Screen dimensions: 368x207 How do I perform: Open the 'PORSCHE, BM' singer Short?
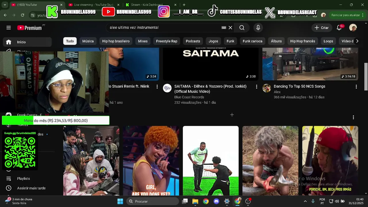tap(330, 161)
